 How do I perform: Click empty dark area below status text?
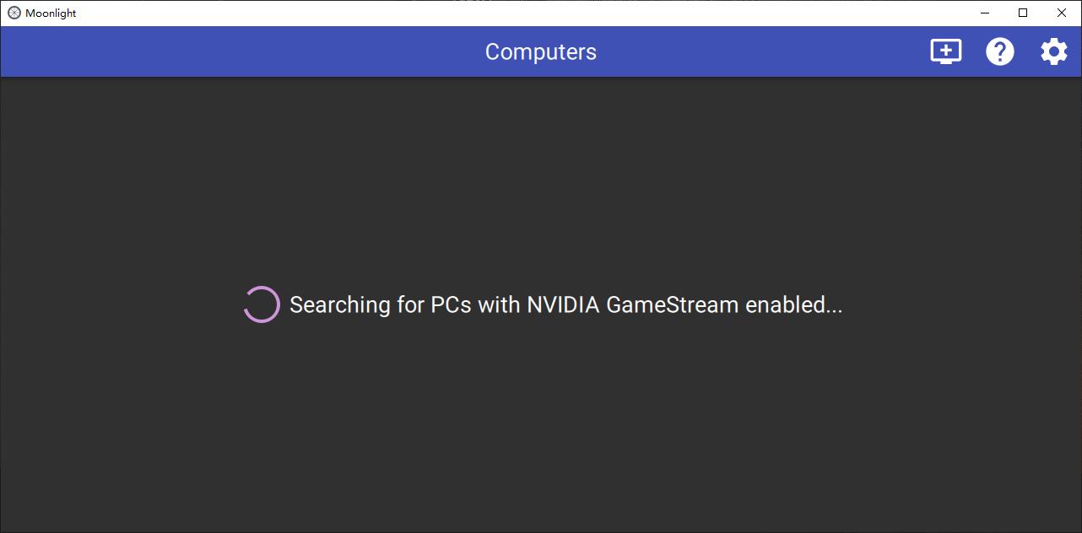click(540, 422)
